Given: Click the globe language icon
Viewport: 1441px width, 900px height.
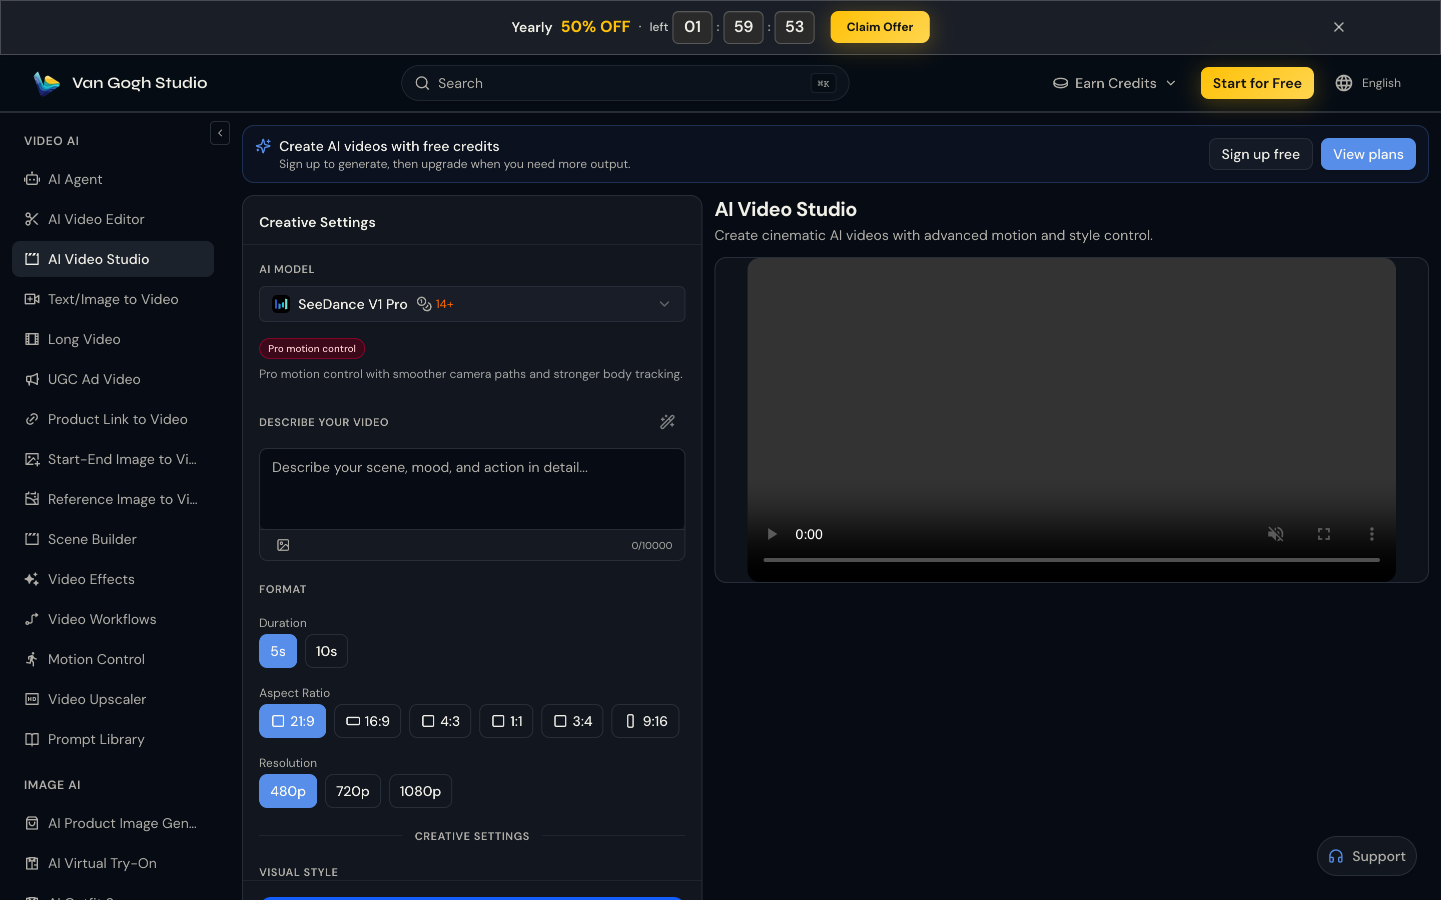Looking at the screenshot, I should (x=1344, y=83).
